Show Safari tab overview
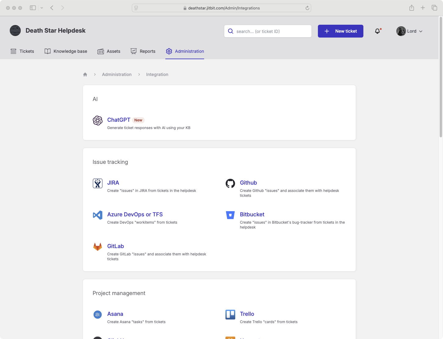Screen dimensions: 443x339 [434, 8]
